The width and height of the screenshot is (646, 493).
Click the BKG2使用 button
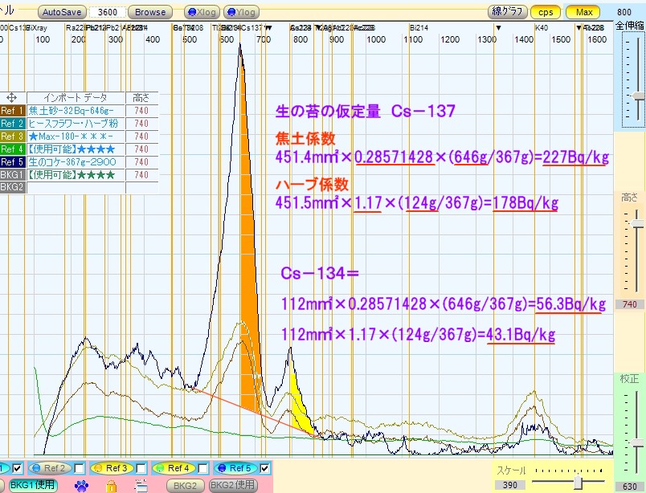233,485
